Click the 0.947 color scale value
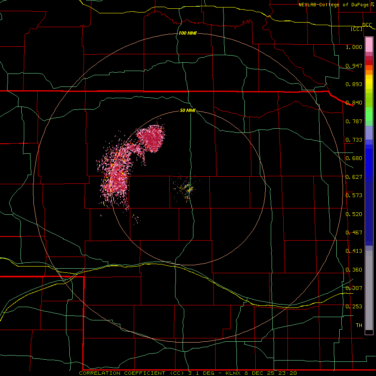The height and width of the screenshot is (376, 376). pyautogui.click(x=354, y=66)
